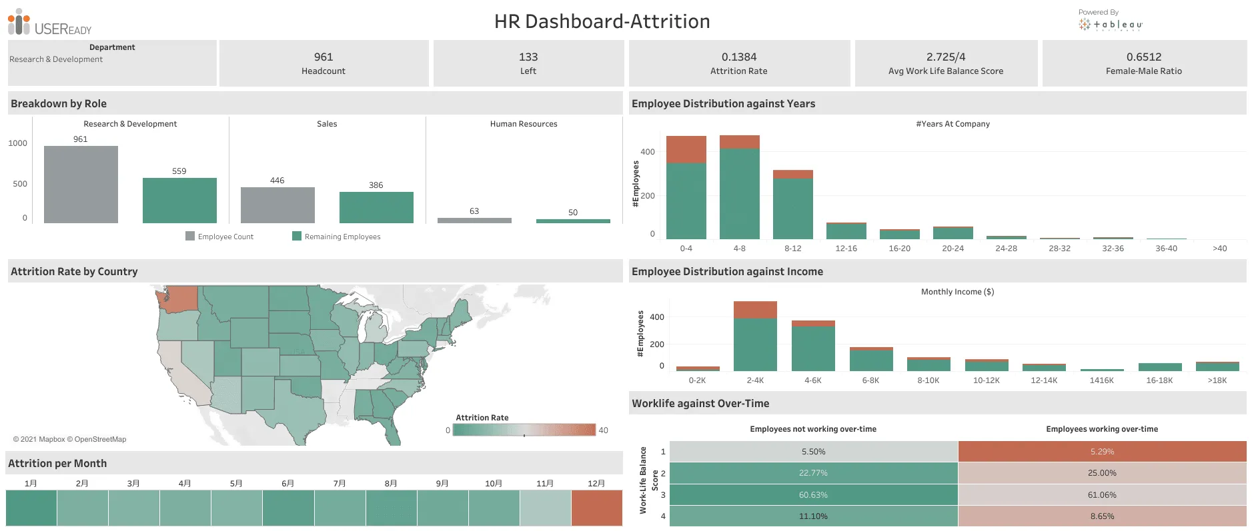The image size is (1254, 531).
Task: Open the OpenStreetMap attribution link
Action: pyautogui.click(x=97, y=440)
